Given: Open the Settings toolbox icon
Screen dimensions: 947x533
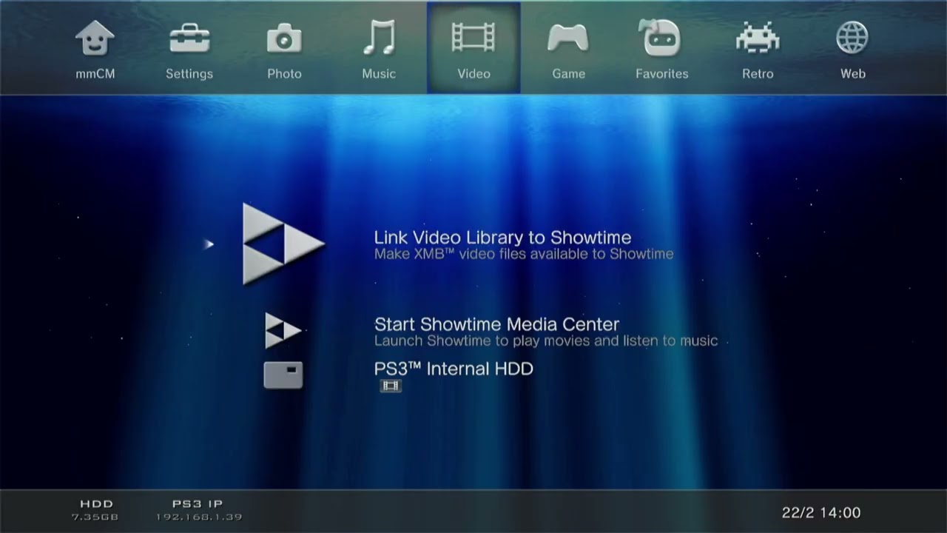Looking at the screenshot, I should pyautogui.click(x=189, y=38).
